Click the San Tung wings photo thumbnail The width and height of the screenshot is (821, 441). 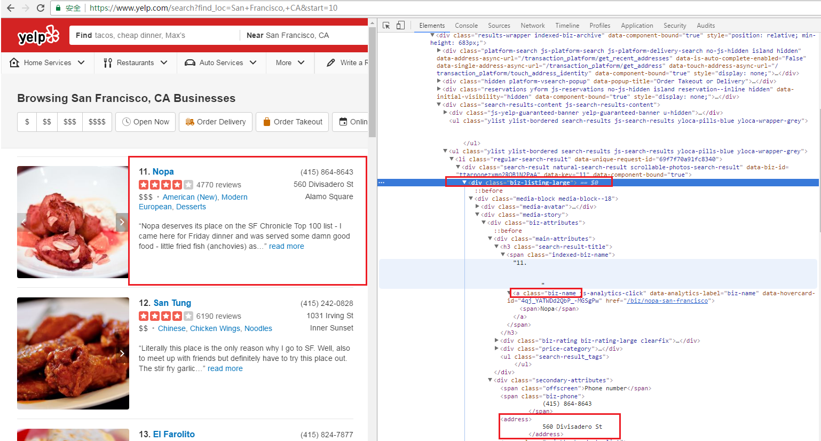(x=73, y=353)
